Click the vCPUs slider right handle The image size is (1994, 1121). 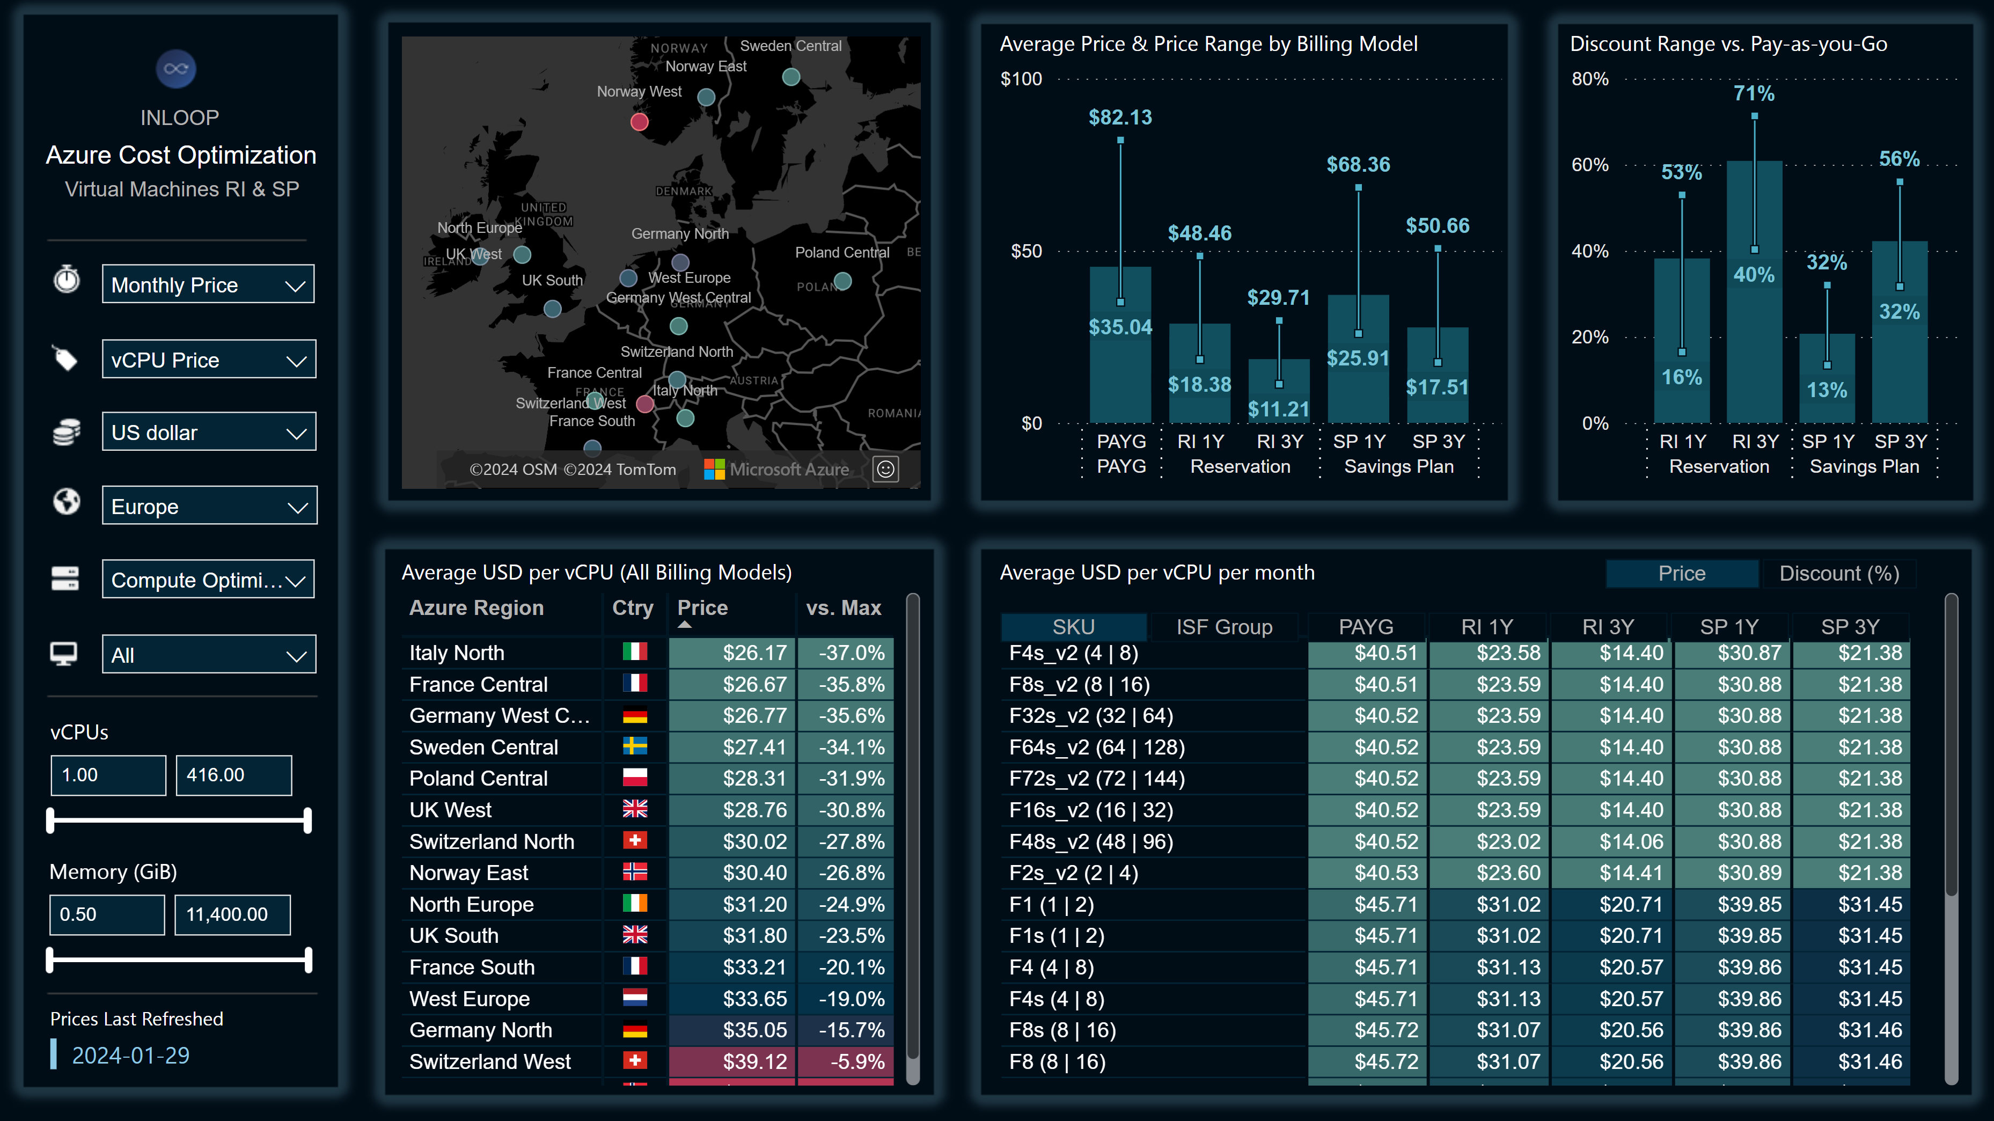(x=308, y=820)
